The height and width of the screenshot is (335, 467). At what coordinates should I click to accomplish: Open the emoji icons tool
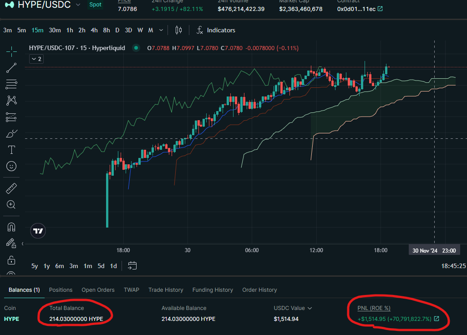click(x=11, y=166)
